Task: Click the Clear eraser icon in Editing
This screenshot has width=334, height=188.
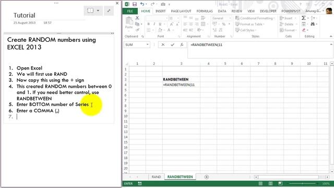Action: point(304,30)
